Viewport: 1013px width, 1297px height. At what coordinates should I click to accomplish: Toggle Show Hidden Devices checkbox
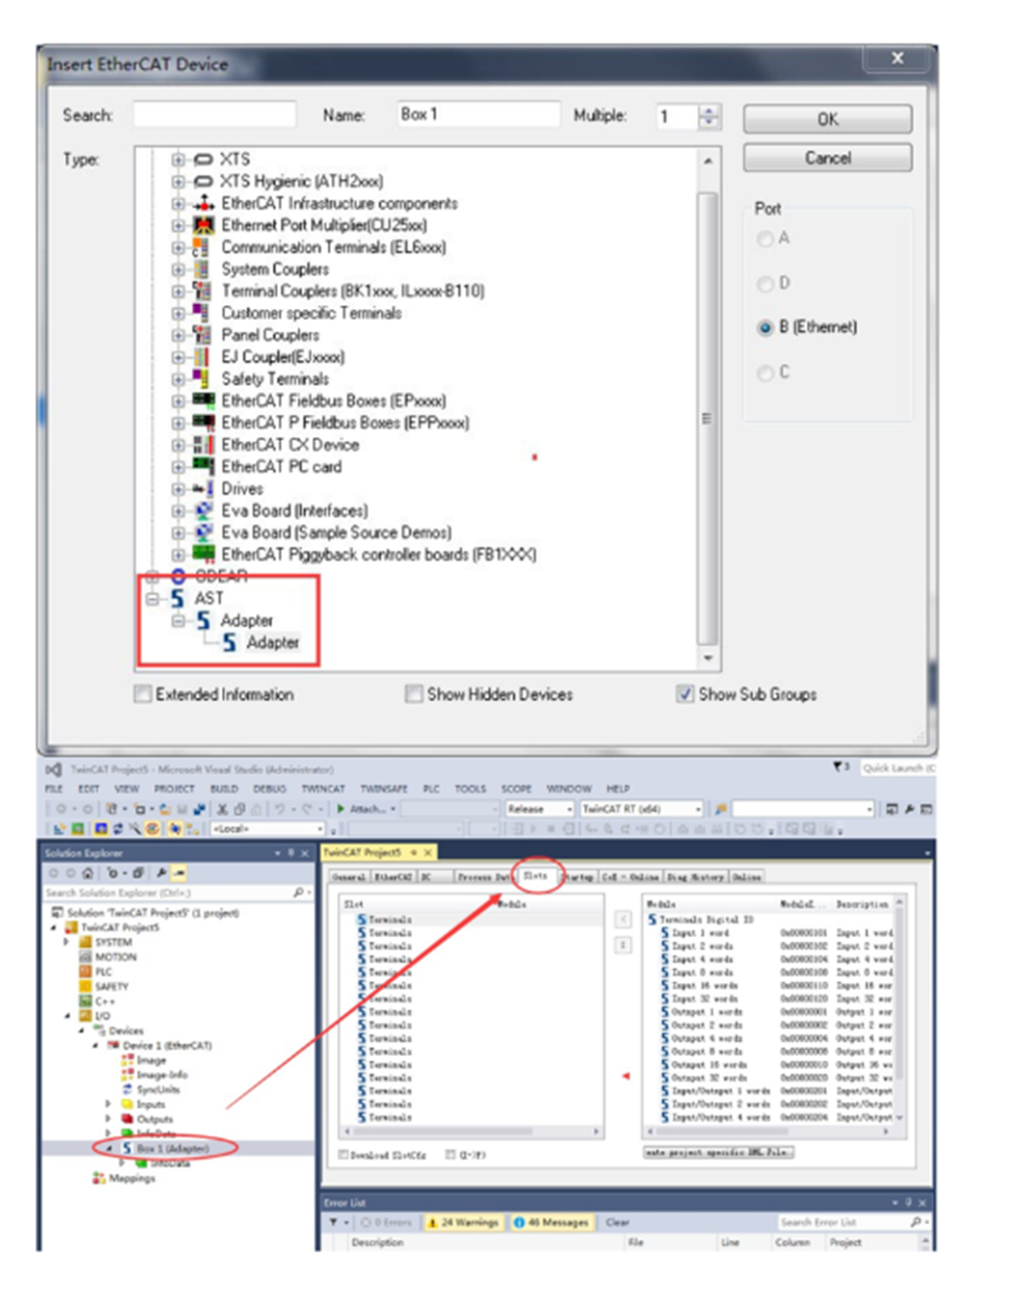(x=414, y=694)
